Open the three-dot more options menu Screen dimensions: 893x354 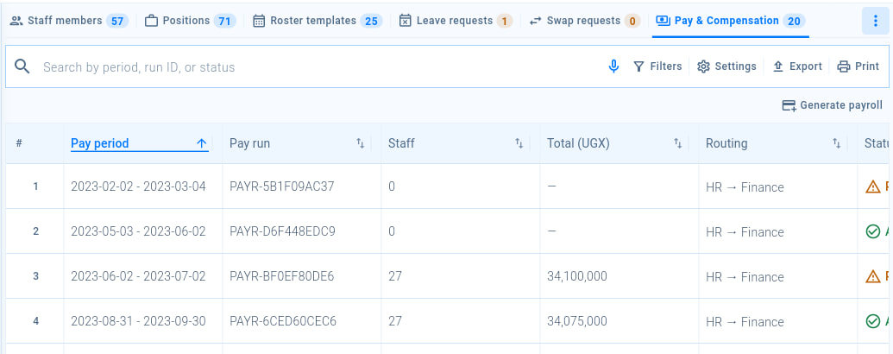pos(876,21)
